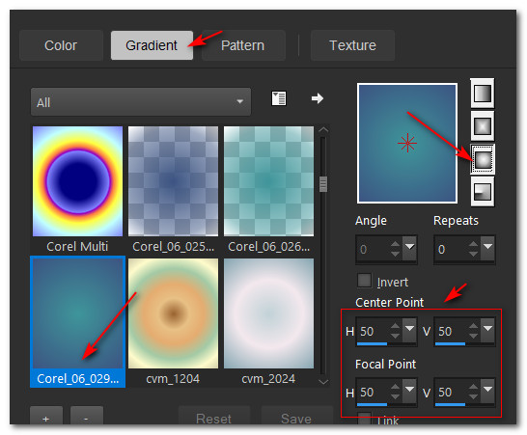The image size is (527, 435).
Task: Select the cvm_2024 gradient thumbnail
Action: click(268, 313)
